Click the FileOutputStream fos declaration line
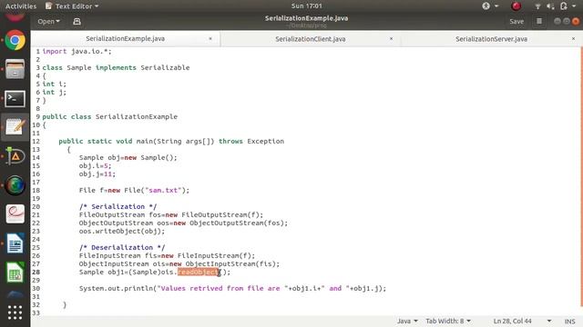Image resolution: width=583 pixels, height=327 pixels. click(x=171, y=214)
